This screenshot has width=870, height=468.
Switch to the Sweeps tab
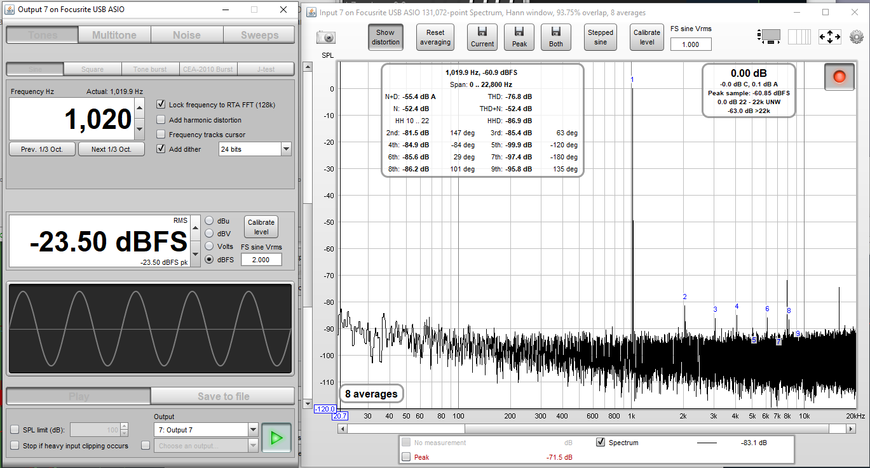tap(259, 35)
